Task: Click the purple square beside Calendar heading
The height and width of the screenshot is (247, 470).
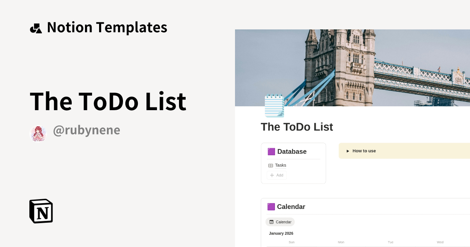Action: (271, 207)
